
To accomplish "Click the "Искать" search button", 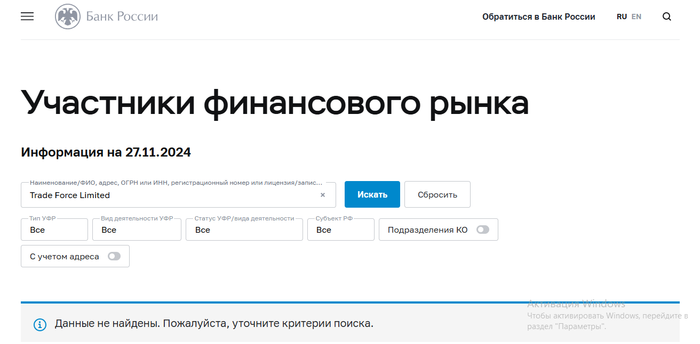I will click(372, 194).
